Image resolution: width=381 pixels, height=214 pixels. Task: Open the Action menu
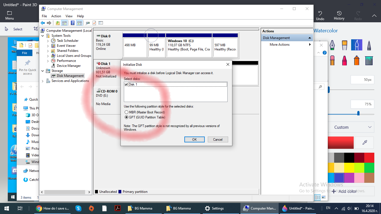56,16
